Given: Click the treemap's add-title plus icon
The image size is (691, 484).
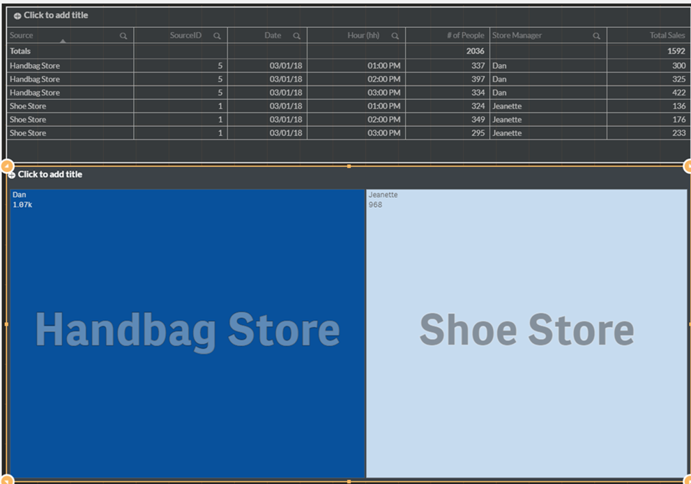Looking at the screenshot, I should [12, 175].
